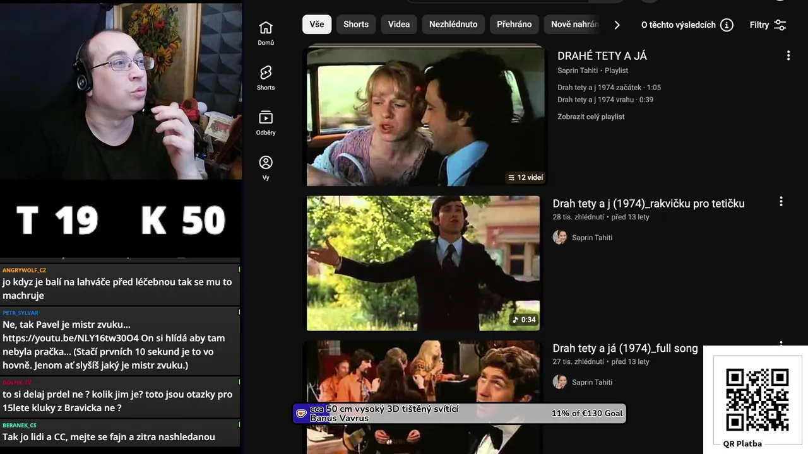The width and height of the screenshot is (808, 454).
Task: Open the DRAHÉ TETY A JÁ playlist title
Action: 602,55
